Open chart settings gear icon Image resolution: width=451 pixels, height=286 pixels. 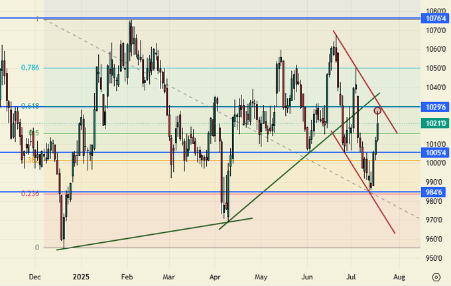tap(436, 277)
